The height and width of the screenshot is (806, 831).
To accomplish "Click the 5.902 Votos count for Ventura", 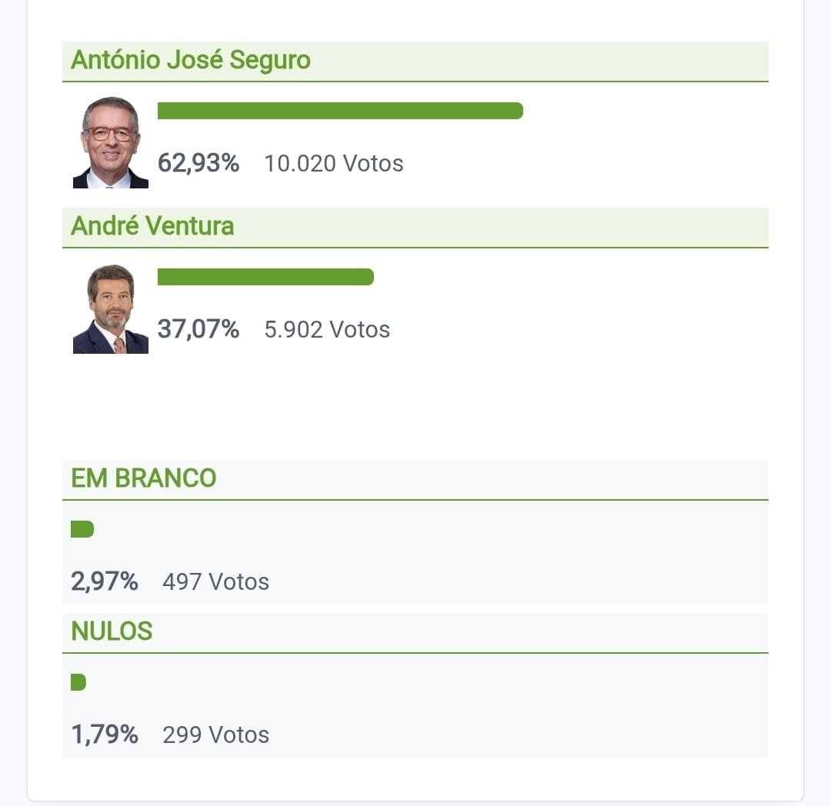I will [327, 329].
